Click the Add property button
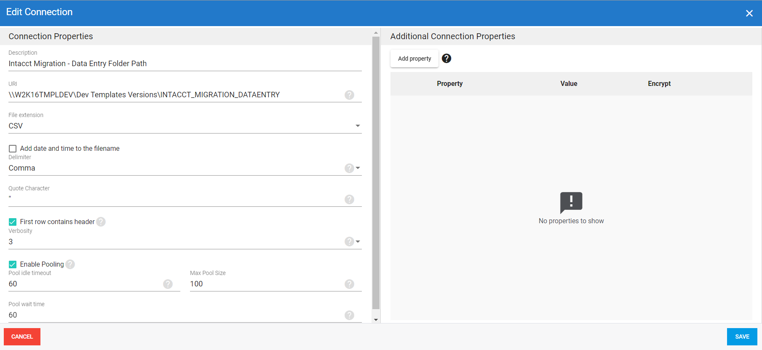 [414, 59]
